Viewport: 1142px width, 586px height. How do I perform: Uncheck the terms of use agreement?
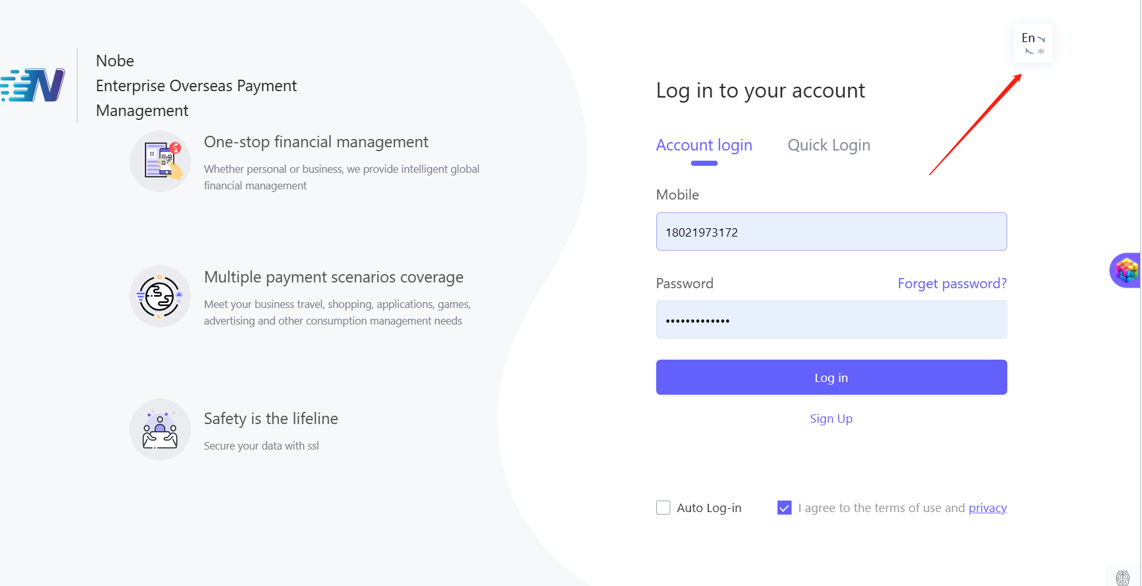pyautogui.click(x=785, y=508)
